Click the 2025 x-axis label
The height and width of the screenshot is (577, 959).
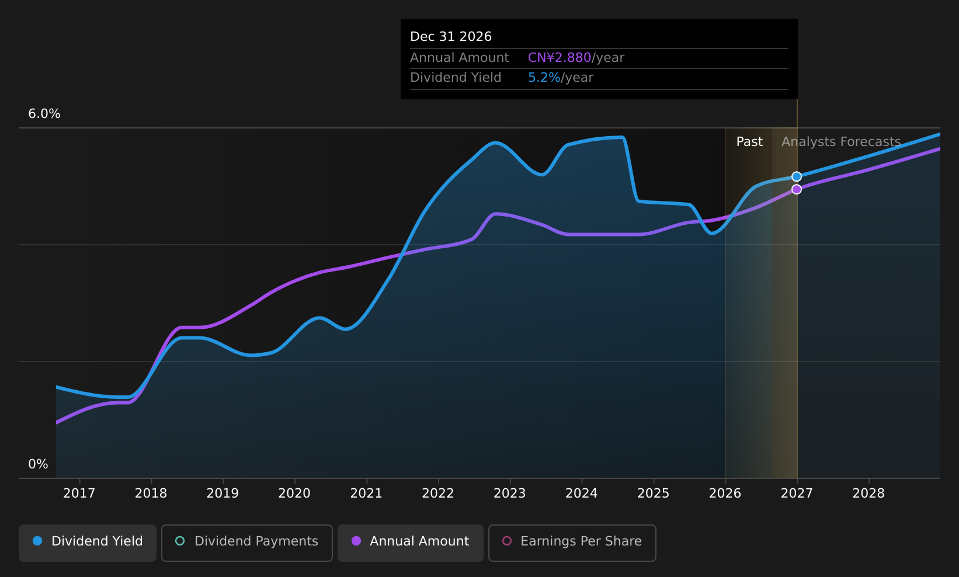654,493
